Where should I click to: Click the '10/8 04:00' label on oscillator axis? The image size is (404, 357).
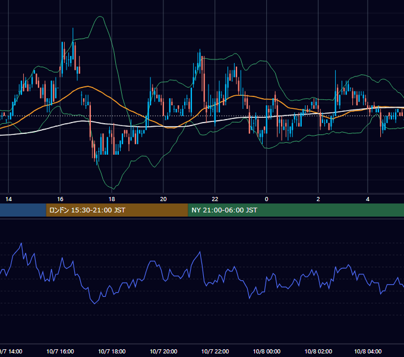[x=368, y=351]
